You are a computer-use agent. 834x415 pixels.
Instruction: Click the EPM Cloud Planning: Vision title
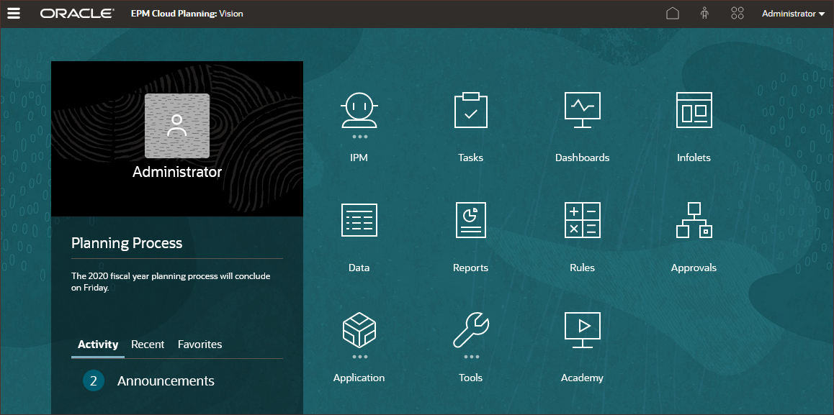pos(187,14)
